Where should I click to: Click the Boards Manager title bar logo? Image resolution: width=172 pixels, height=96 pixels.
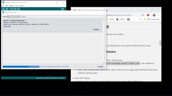[3, 12]
